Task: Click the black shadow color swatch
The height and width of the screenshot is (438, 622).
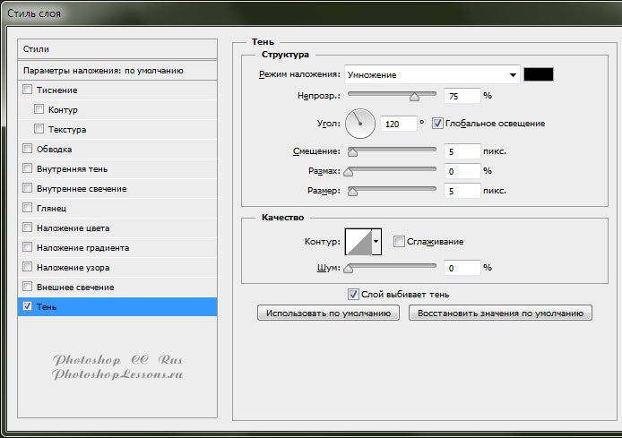Action: pyautogui.click(x=539, y=74)
